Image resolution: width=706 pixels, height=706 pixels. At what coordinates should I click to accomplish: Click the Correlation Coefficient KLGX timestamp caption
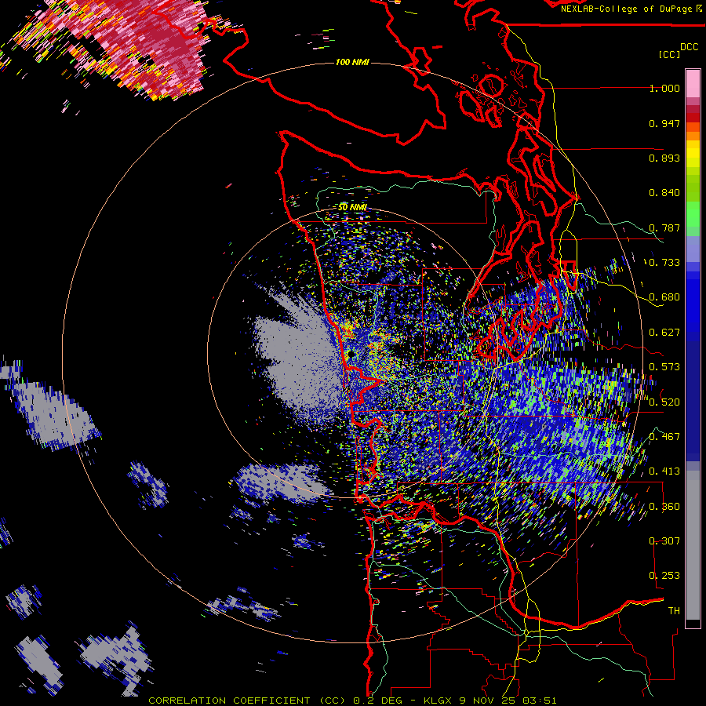pyautogui.click(x=352, y=701)
